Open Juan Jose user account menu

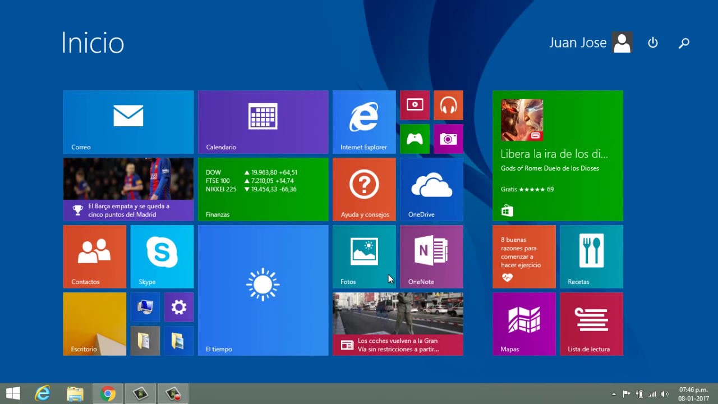pos(591,43)
